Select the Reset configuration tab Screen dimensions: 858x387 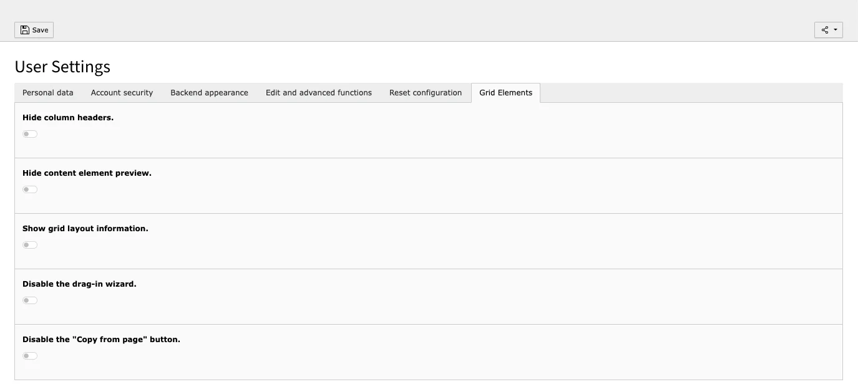pyautogui.click(x=425, y=92)
